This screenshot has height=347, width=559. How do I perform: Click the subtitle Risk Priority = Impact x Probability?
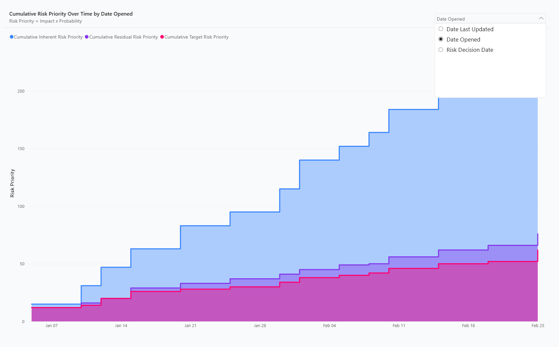pos(46,21)
